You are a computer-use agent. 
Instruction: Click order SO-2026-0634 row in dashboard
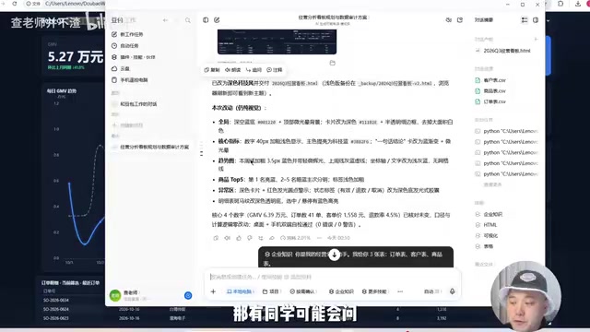pos(56,300)
